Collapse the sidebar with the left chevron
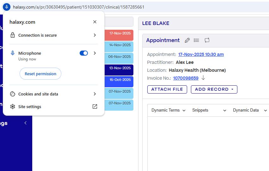The image size is (269, 171). (x=26, y=123)
